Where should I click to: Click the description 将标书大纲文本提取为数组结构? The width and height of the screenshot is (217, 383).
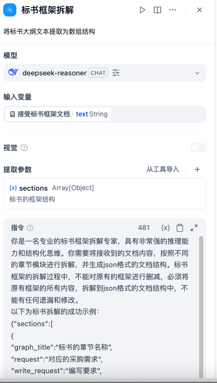pos(49,32)
